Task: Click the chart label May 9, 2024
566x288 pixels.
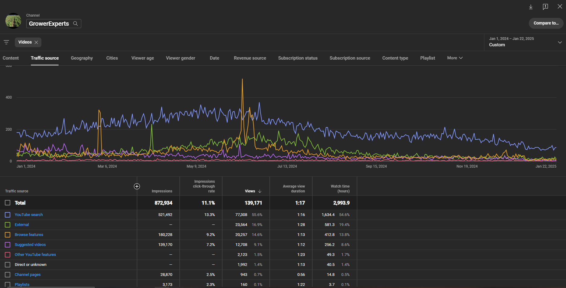Action: pos(196,166)
